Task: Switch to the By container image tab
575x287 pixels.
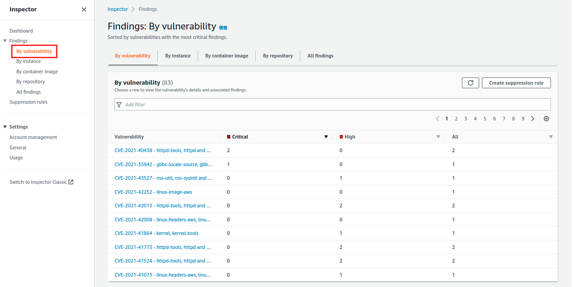Action: (227, 56)
